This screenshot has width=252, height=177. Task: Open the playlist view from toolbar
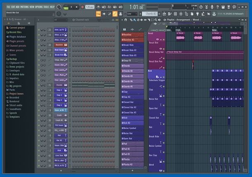[164, 14]
